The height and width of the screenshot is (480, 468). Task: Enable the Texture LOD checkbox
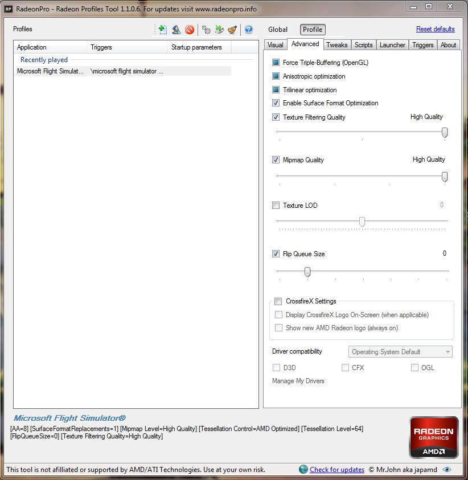(x=276, y=205)
